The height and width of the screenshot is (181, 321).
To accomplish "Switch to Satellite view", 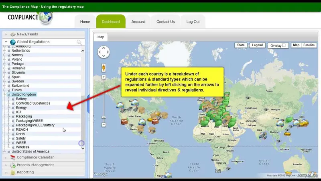I will coord(309,45).
